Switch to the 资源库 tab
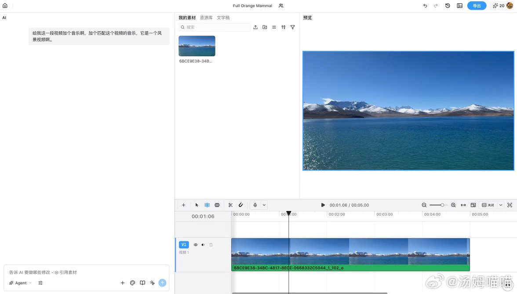The height and width of the screenshot is (294, 517). click(206, 18)
